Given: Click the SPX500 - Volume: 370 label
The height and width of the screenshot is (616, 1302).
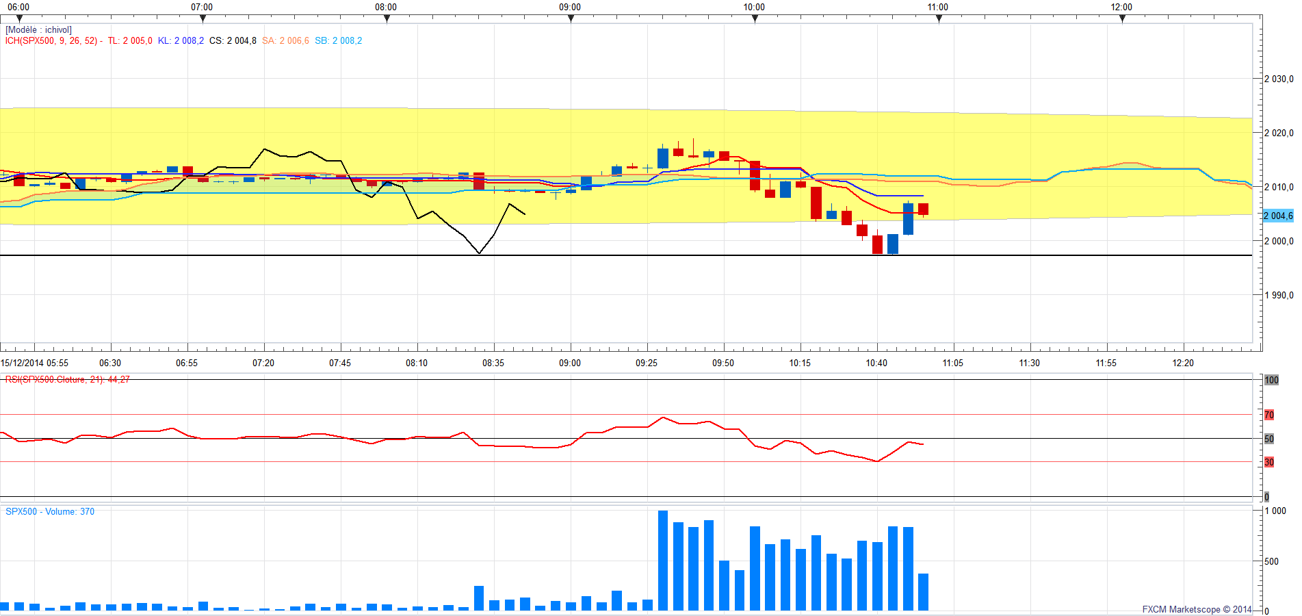Looking at the screenshot, I should (x=50, y=511).
